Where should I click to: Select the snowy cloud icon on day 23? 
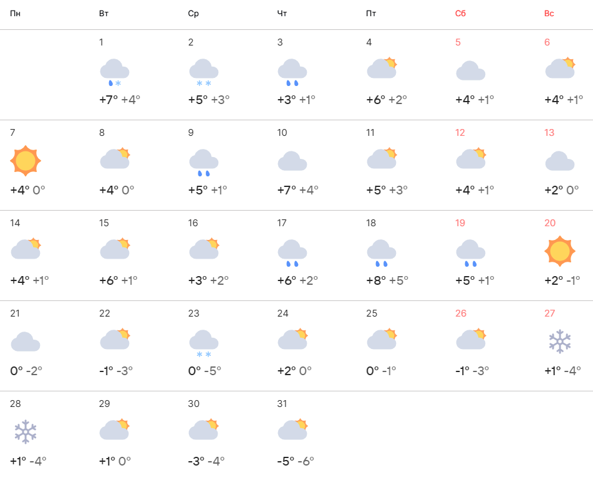[204, 343]
